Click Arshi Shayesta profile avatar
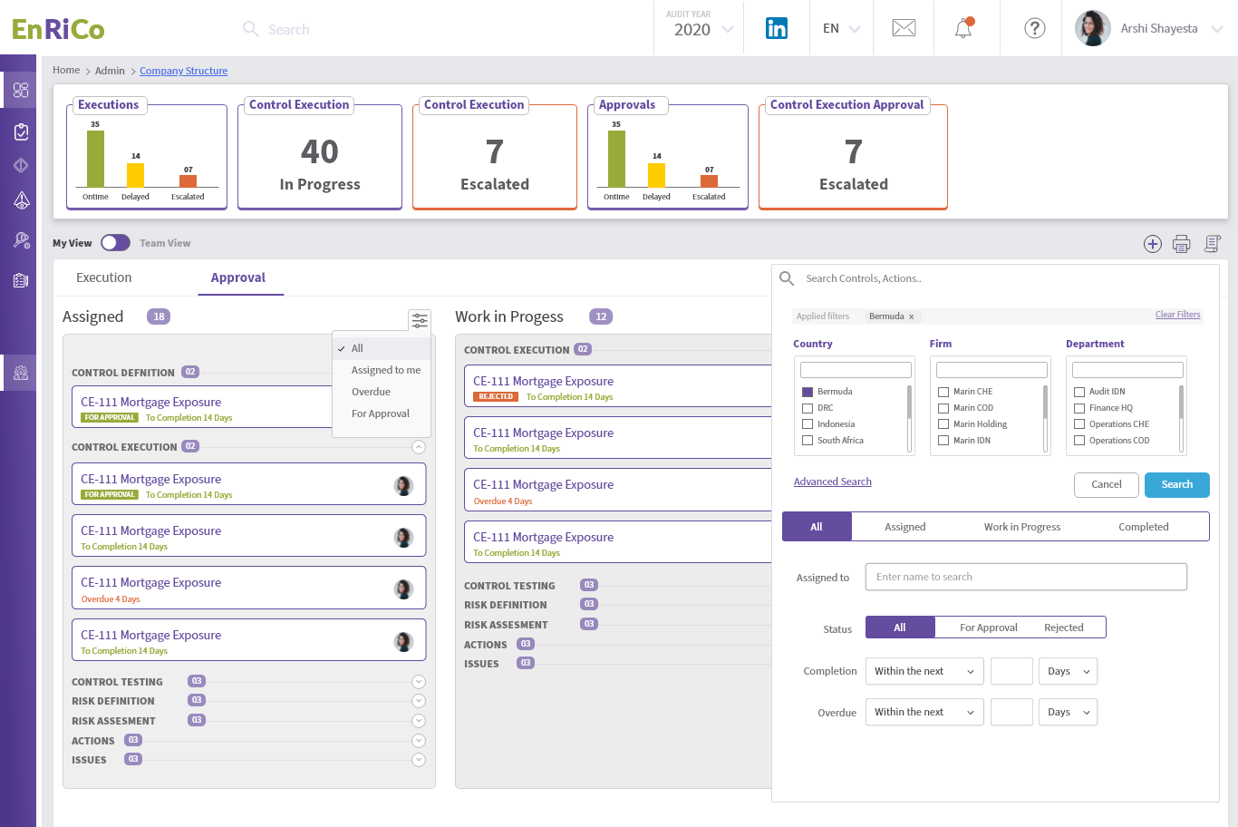 coord(1093,28)
